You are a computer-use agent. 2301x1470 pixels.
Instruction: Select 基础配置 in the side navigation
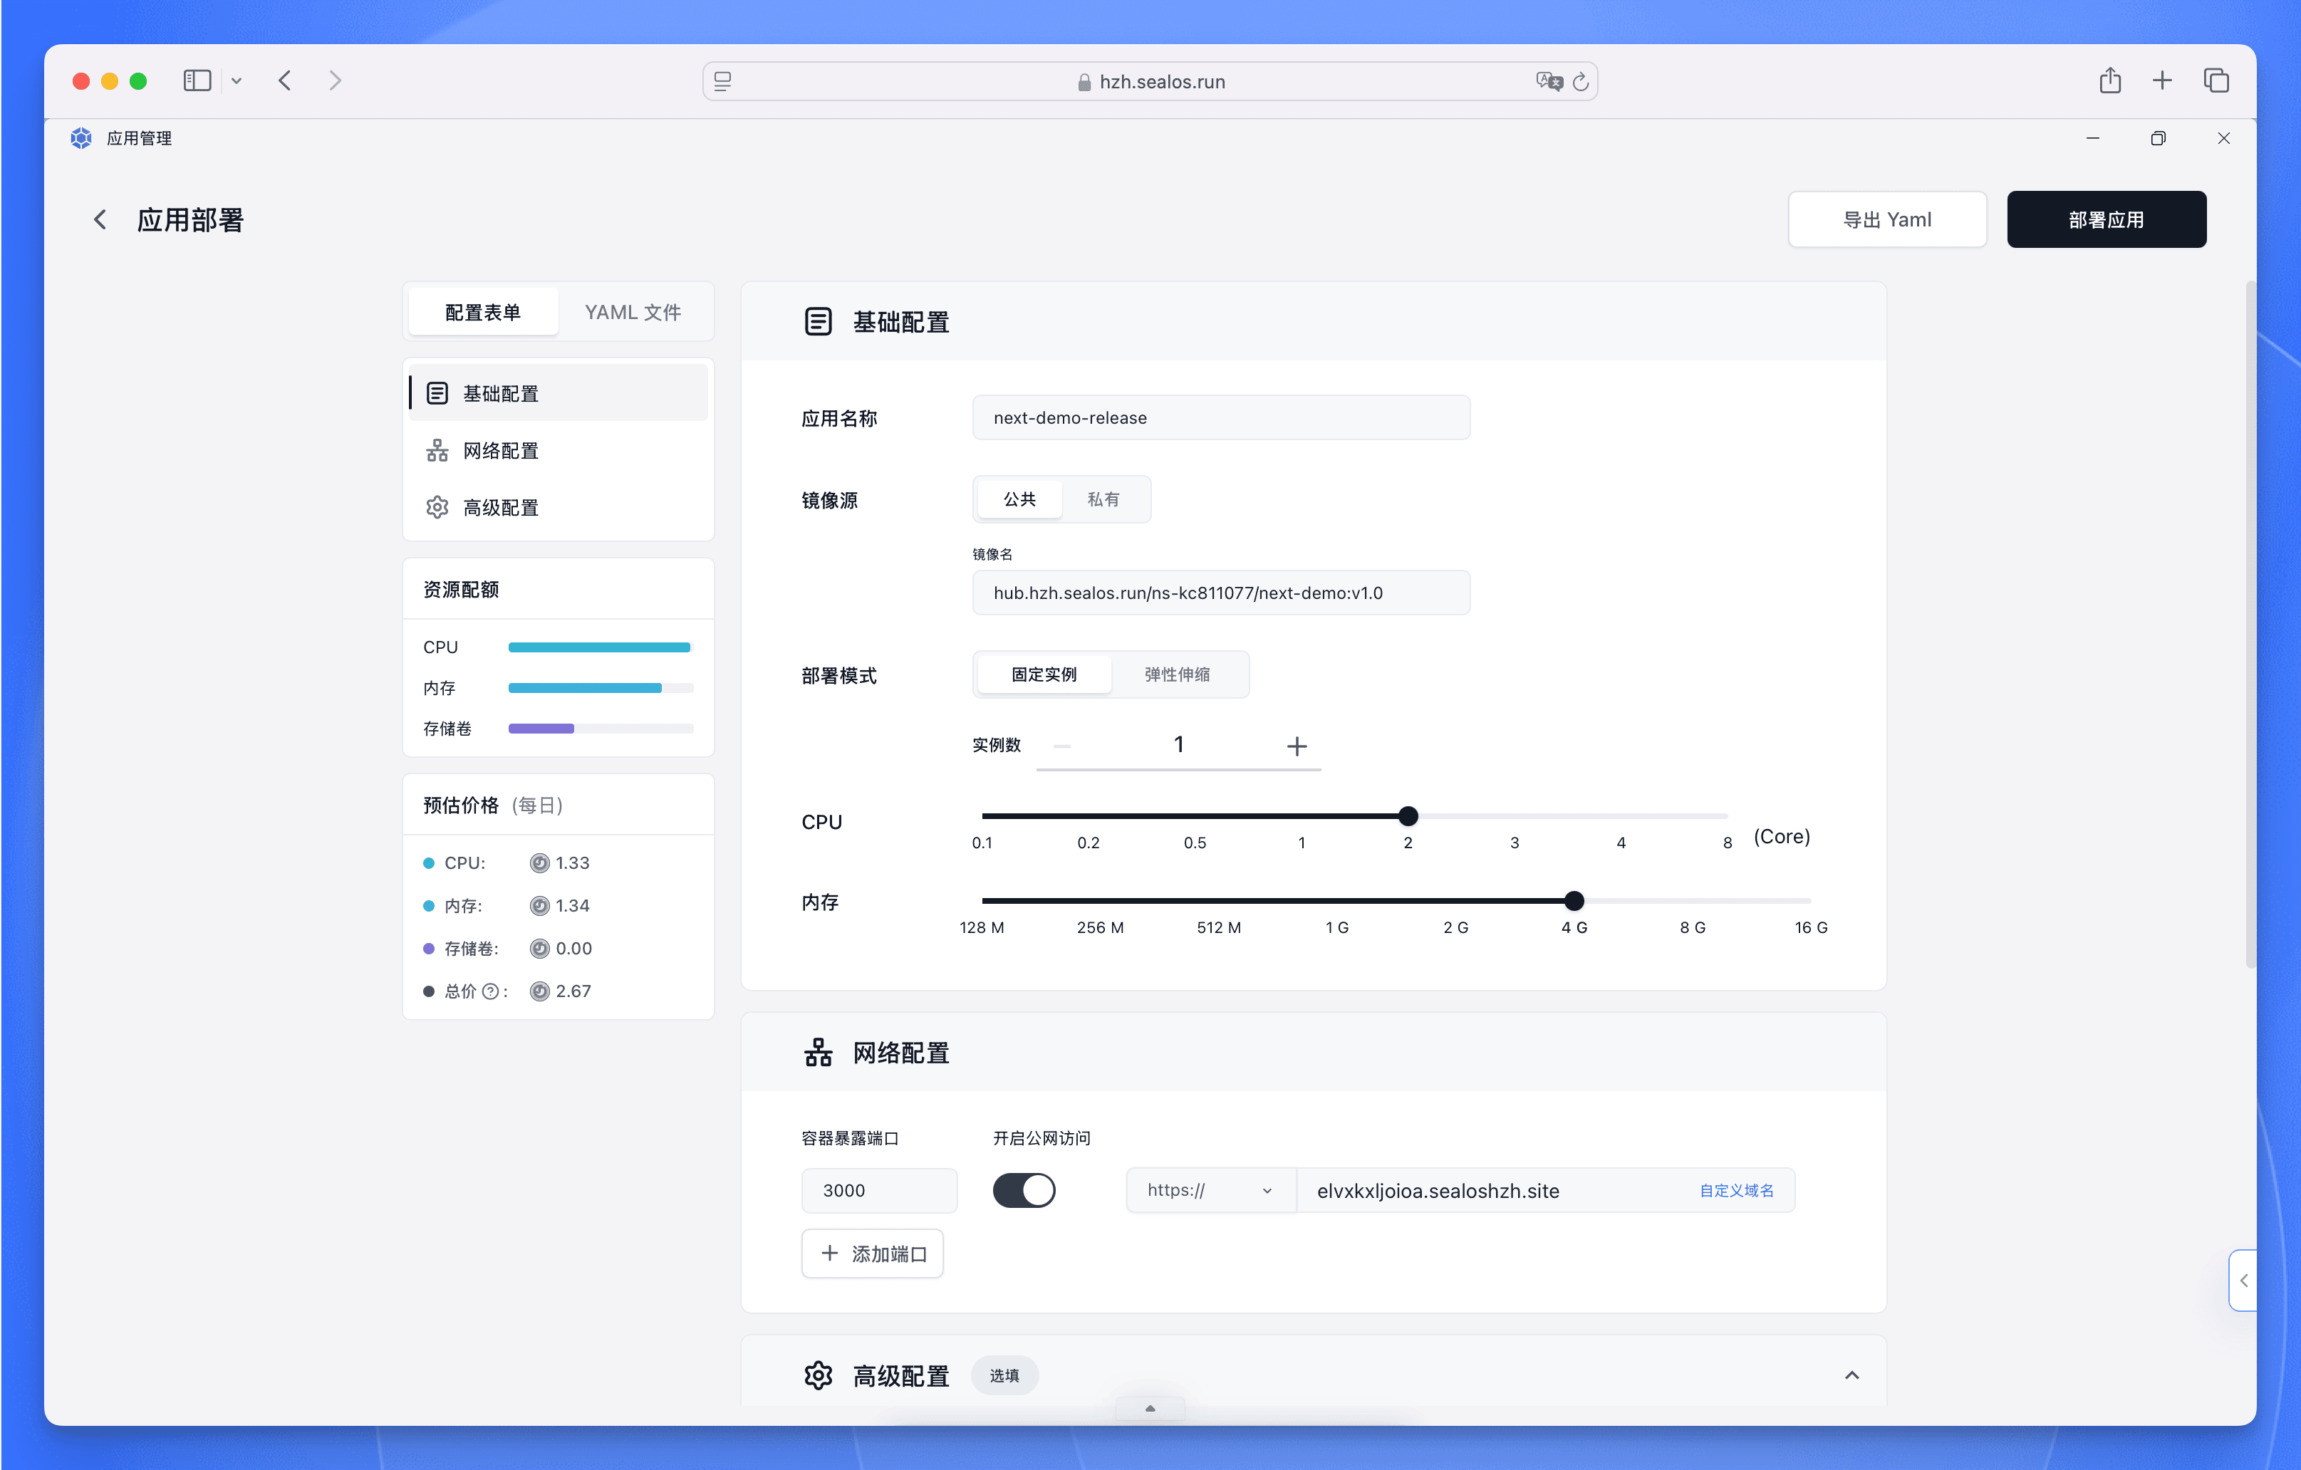[558, 394]
